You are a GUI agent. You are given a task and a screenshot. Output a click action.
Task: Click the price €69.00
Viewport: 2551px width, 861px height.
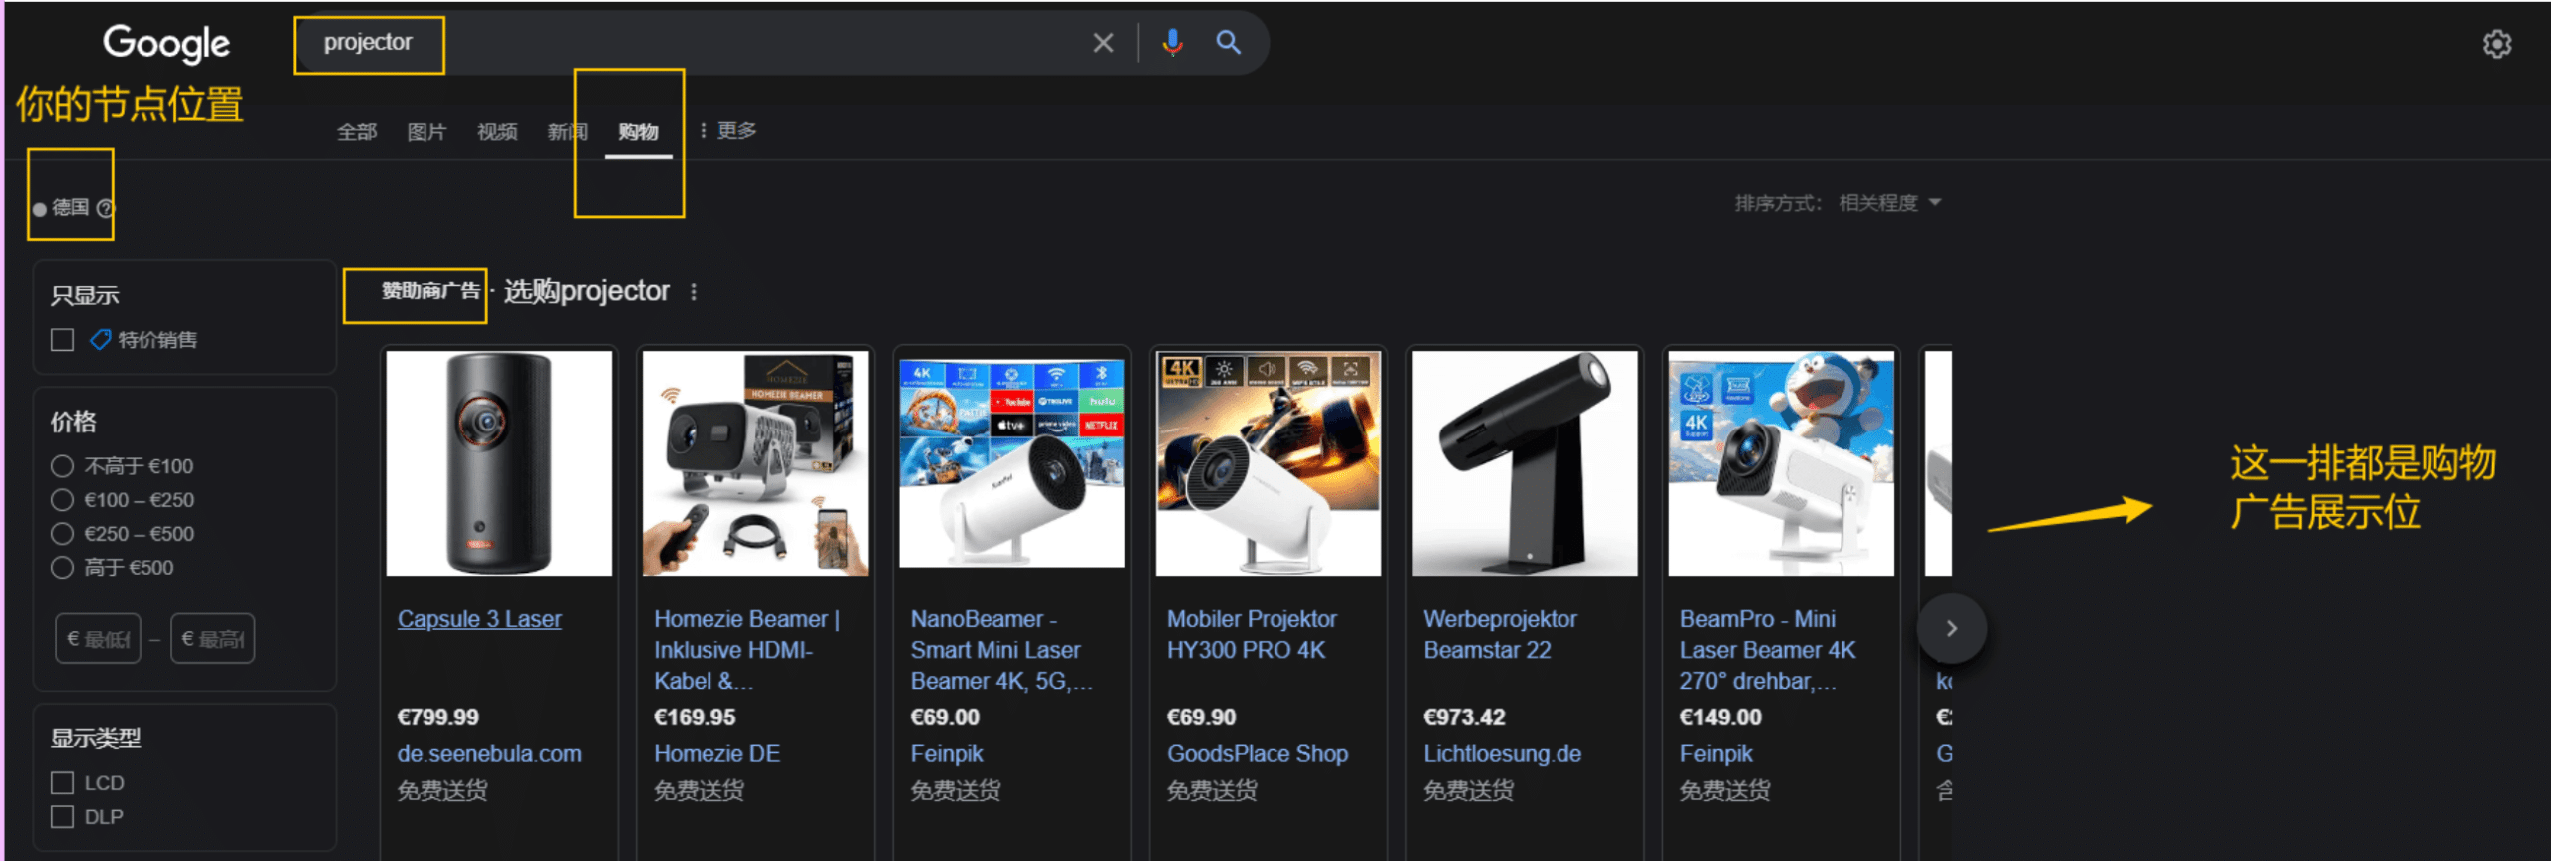(x=945, y=717)
